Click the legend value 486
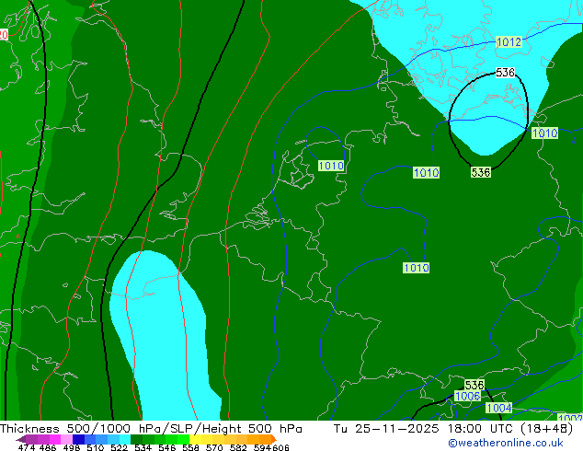Screen dimensions: 583x451 pyautogui.click(x=48, y=447)
